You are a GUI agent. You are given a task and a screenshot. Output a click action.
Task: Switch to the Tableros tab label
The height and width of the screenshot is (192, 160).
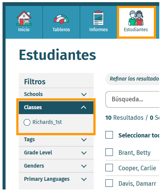coord(61,30)
